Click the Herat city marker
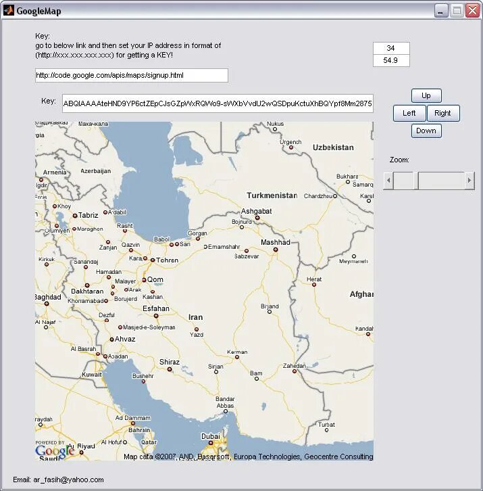Viewport: 483px width, 491px height. click(x=314, y=285)
